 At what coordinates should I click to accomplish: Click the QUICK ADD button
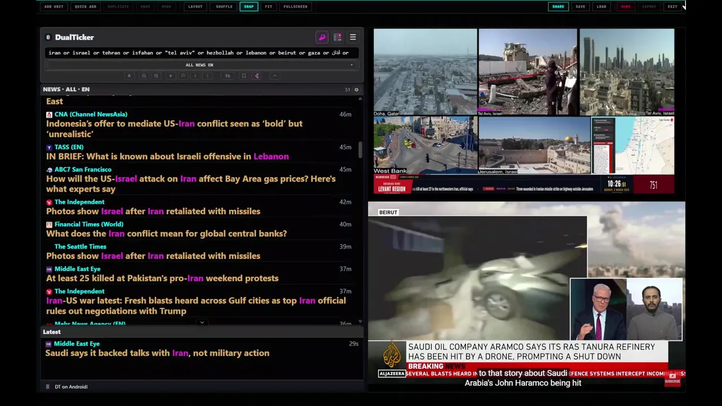pos(85,7)
